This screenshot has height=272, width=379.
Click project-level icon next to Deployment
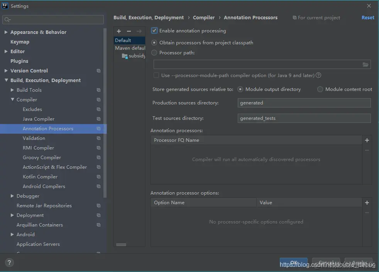click(99, 215)
